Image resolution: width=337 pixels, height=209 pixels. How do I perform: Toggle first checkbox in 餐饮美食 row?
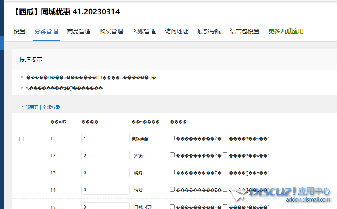pos(173,138)
